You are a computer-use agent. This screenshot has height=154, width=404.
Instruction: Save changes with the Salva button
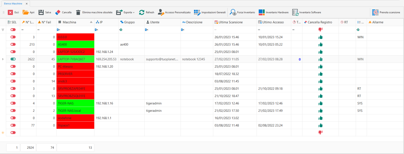click(45, 12)
